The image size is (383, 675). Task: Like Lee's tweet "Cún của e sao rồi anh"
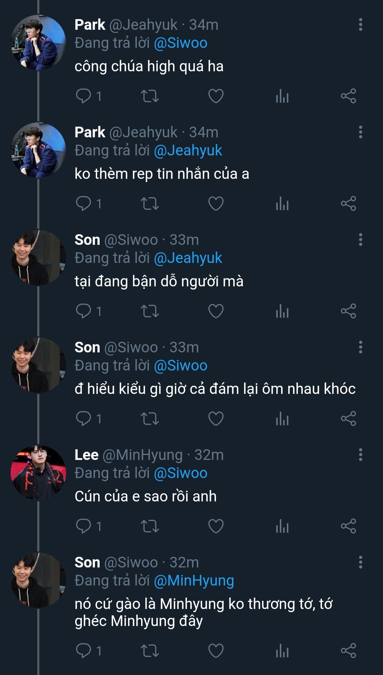coord(216,526)
